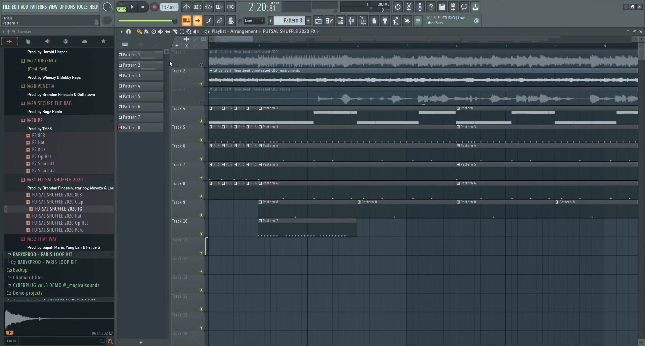Viewport: 645px width, 346px height.
Task: Stop playback with the Stop button
Action: click(x=143, y=7)
